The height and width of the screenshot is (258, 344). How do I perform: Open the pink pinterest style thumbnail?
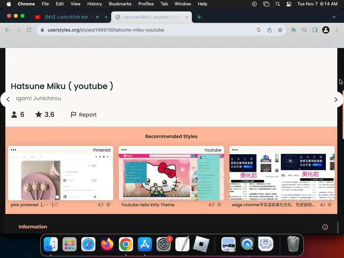tap(60, 177)
